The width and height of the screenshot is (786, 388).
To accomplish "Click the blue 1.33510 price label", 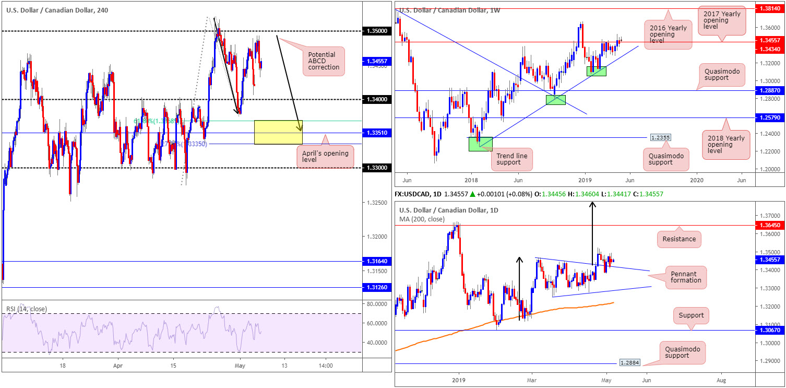I will coord(376,133).
